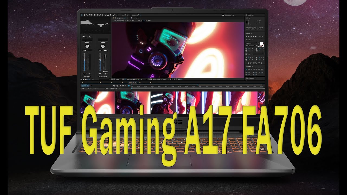The image size is (347, 195).
Task: Open the Character panel menu
Action: tap(252, 40)
